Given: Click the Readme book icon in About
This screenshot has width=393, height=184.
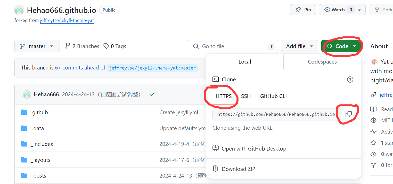Looking at the screenshot, I should (373, 109).
